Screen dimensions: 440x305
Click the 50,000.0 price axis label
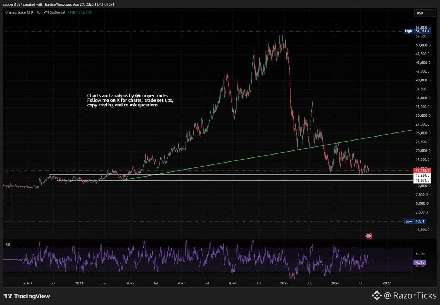pyautogui.click(x=423, y=45)
